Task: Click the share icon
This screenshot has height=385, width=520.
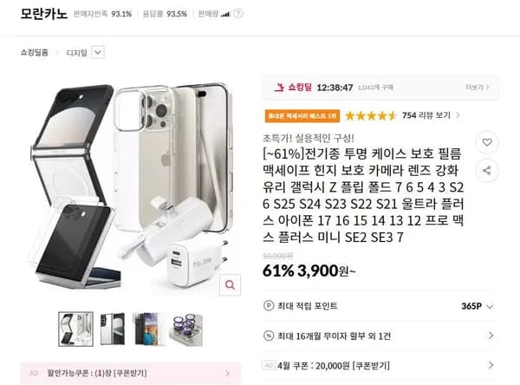Action: [487, 171]
